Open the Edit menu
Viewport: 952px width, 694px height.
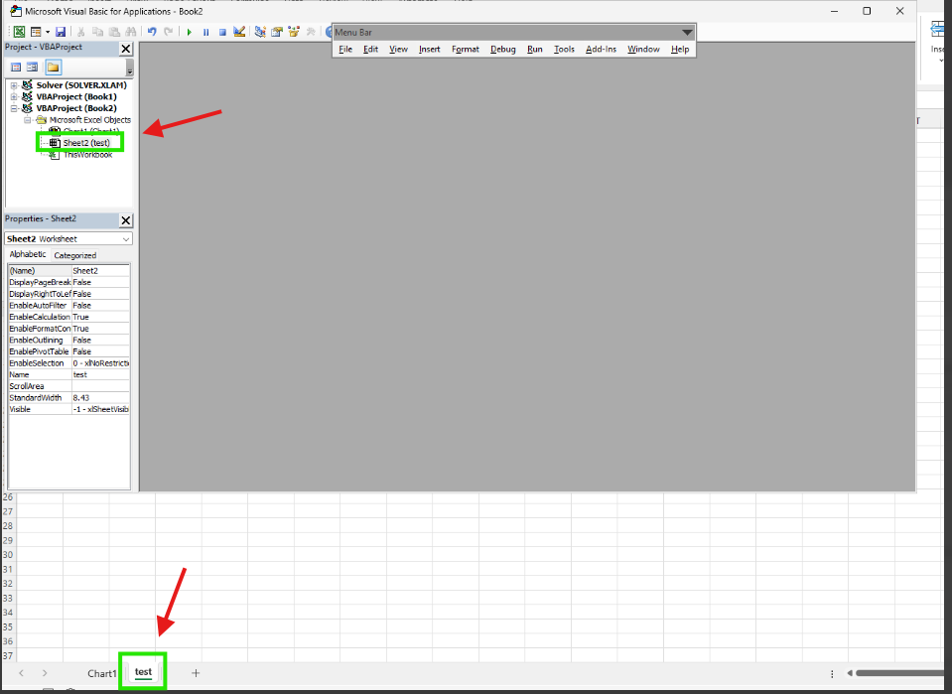coord(371,50)
